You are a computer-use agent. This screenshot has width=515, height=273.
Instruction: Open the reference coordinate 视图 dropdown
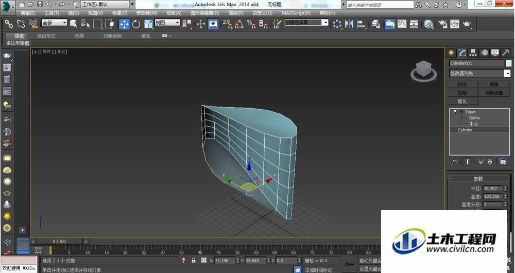[167, 22]
